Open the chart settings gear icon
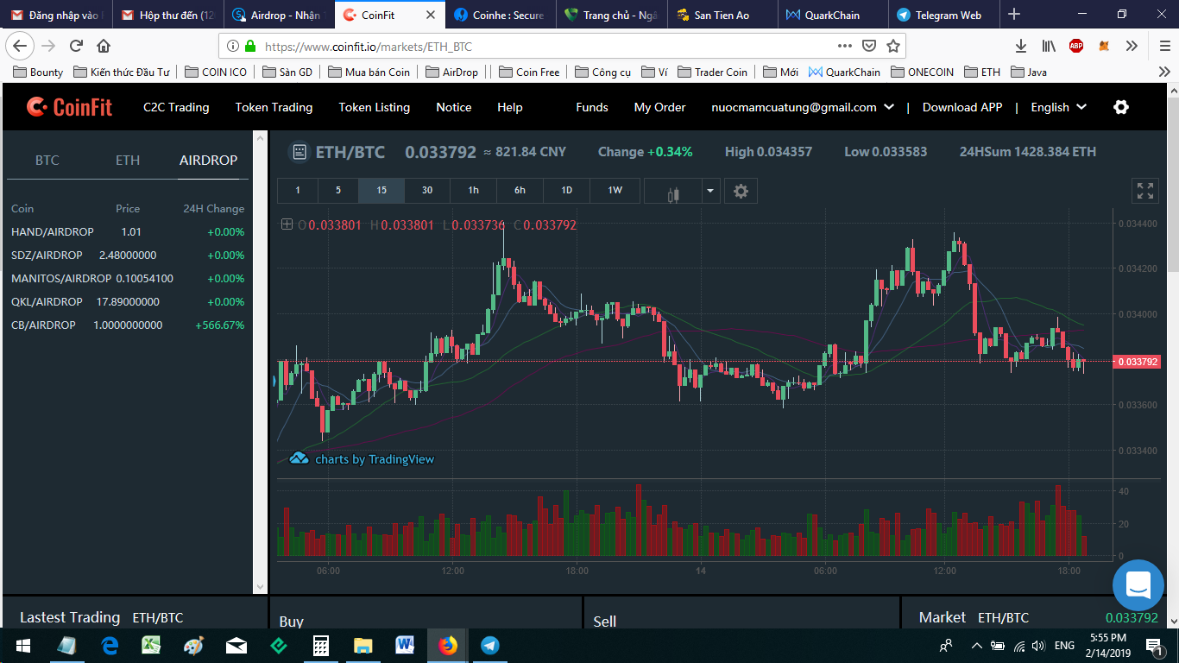Viewport: 1179px width, 663px height. coord(741,191)
